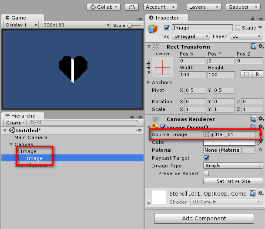Click the cloud services icon button
265x229 pixels.
(x=132, y=7)
